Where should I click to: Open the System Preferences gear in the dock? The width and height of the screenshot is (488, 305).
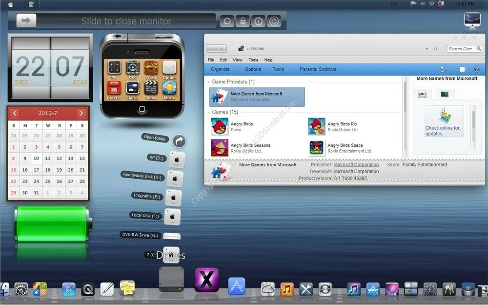(21, 289)
